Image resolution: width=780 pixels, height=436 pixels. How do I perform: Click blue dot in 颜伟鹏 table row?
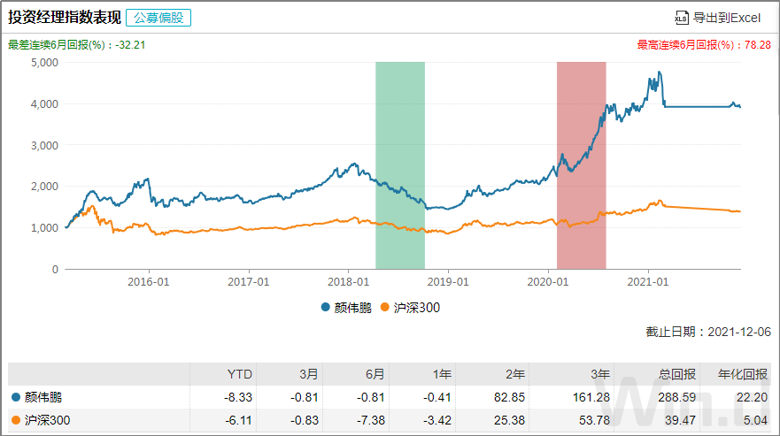point(15,397)
